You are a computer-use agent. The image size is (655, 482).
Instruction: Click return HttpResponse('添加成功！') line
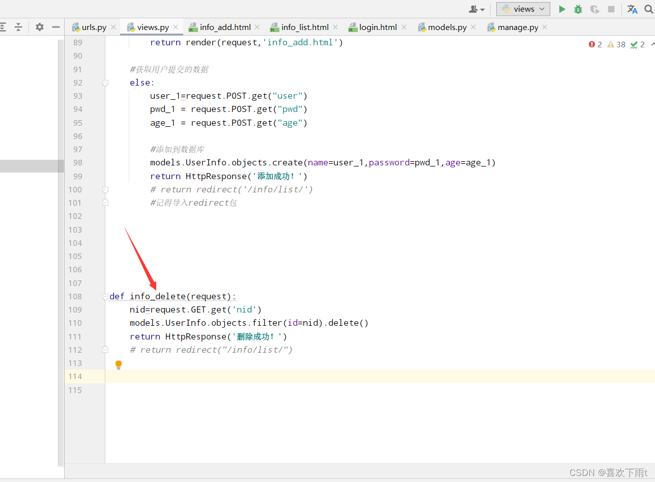[x=229, y=176]
